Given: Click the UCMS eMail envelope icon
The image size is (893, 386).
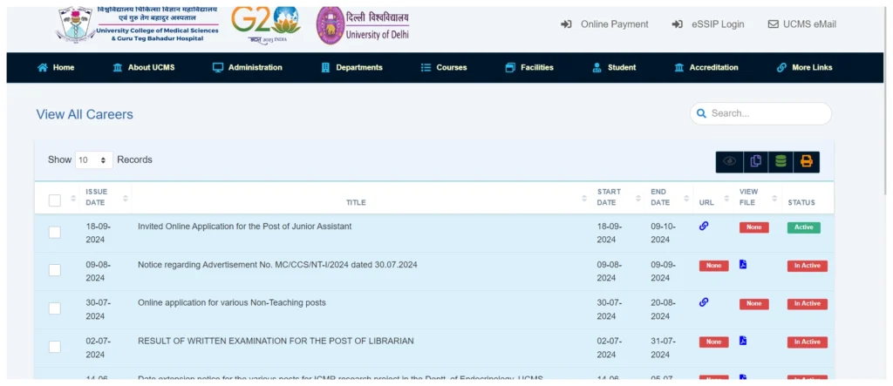Looking at the screenshot, I should click(774, 24).
